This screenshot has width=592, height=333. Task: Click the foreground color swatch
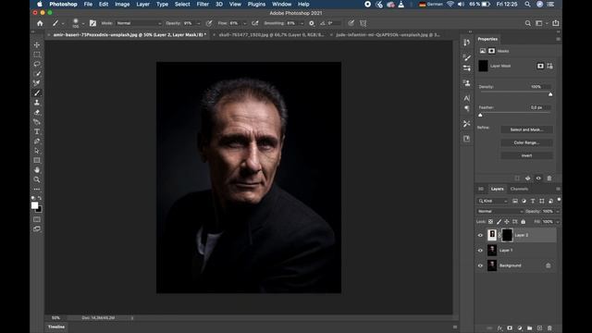[x=34, y=205]
